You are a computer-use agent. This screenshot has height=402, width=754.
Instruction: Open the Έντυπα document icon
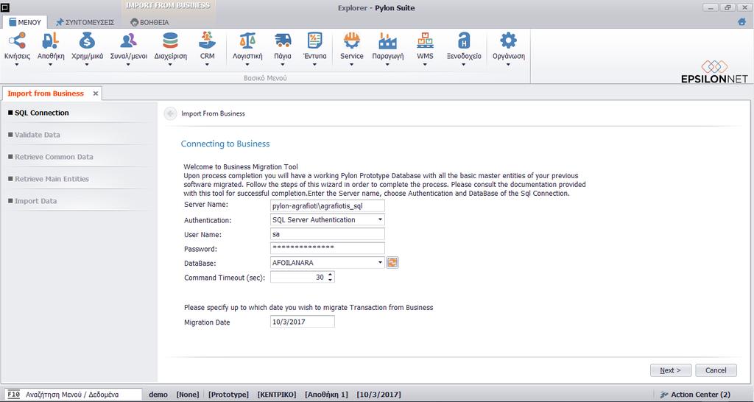click(315, 41)
